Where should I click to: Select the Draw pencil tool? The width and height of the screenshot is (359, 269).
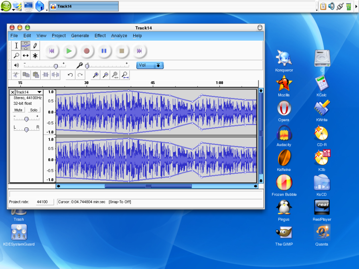coord(35,45)
